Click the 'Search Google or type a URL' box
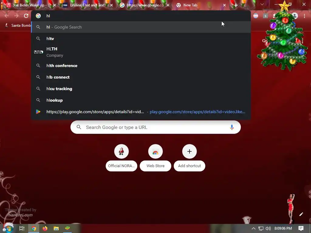This screenshot has width=311, height=233. 155,127
